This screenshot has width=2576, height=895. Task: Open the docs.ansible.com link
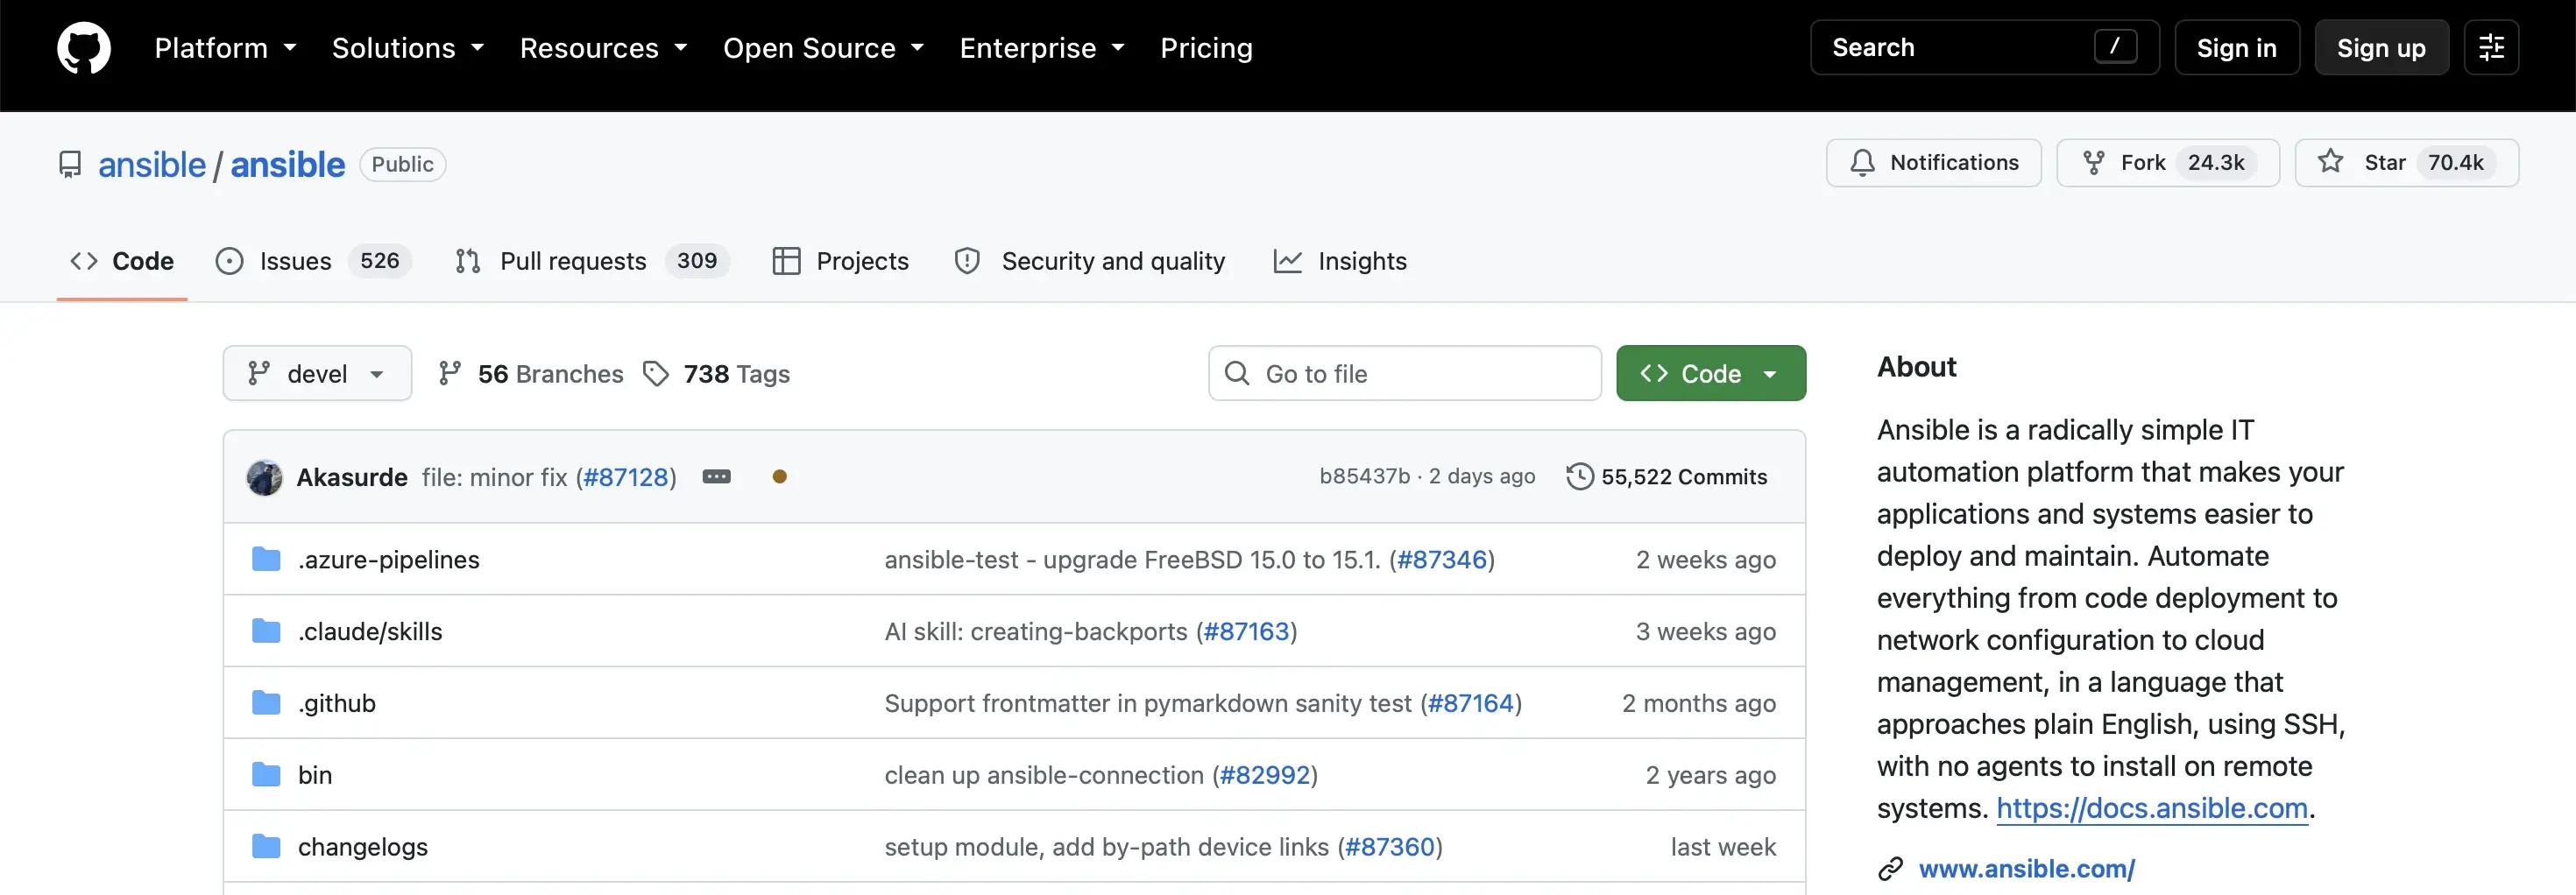[x=2151, y=808]
